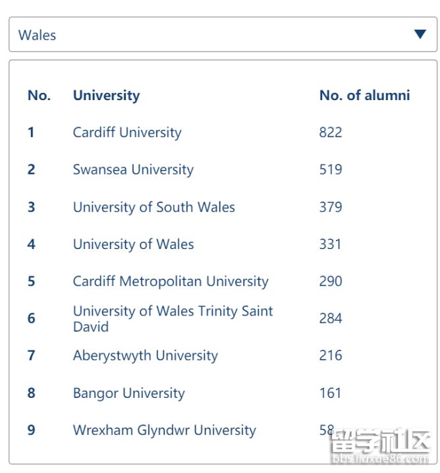Click the University column header
Screen dimensions: 440x473
pyautogui.click(x=106, y=96)
